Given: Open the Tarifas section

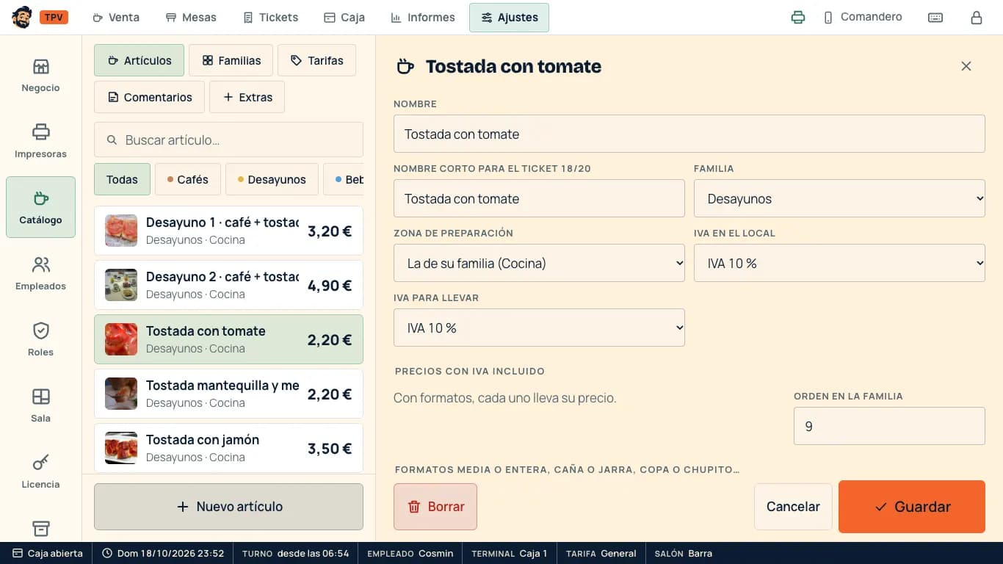Looking at the screenshot, I should point(316,60).
